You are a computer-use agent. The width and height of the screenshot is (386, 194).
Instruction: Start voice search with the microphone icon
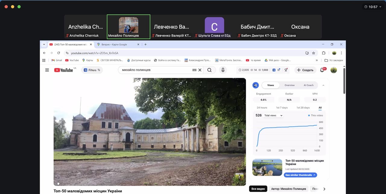[223, 70]
